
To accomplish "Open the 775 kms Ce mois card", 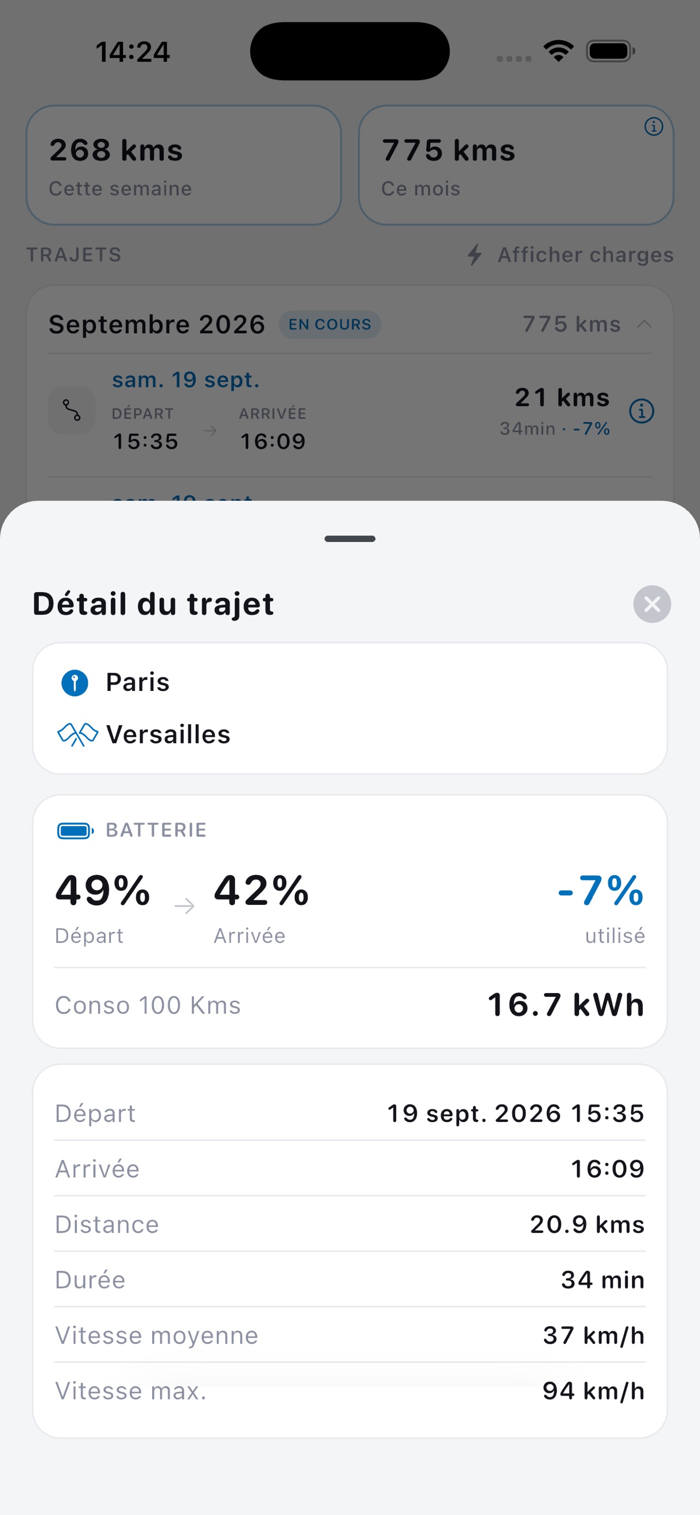I will [x=516, y=165].
